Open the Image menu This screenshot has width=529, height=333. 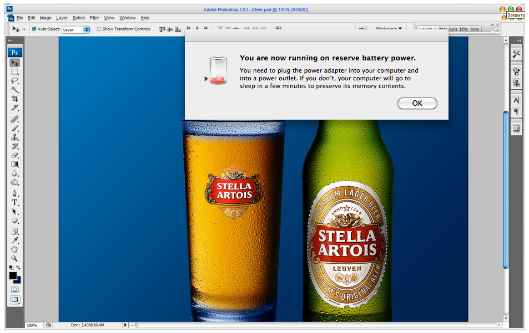(46, 18)
